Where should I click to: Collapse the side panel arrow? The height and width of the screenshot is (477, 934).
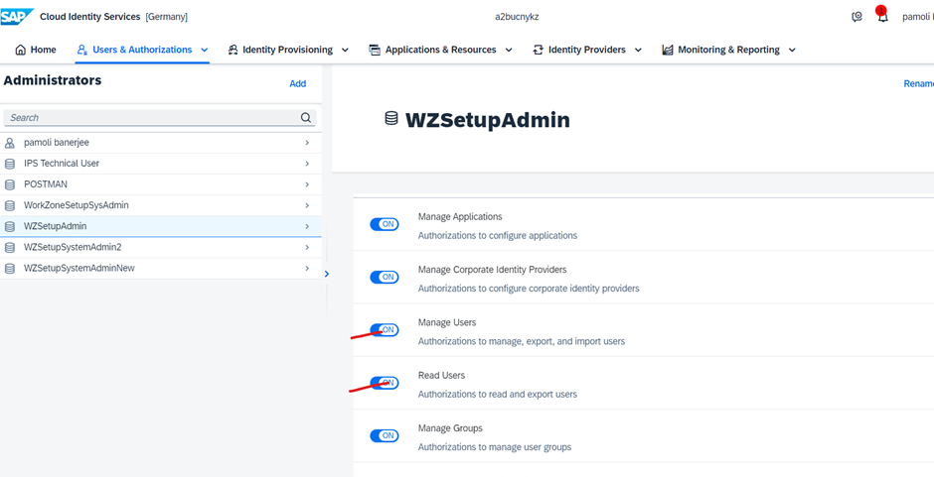point(327,274)
